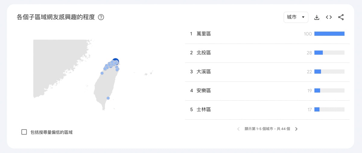Click the 萬里區 interest bar at 100
362x153 pixels.
[329, 34]
